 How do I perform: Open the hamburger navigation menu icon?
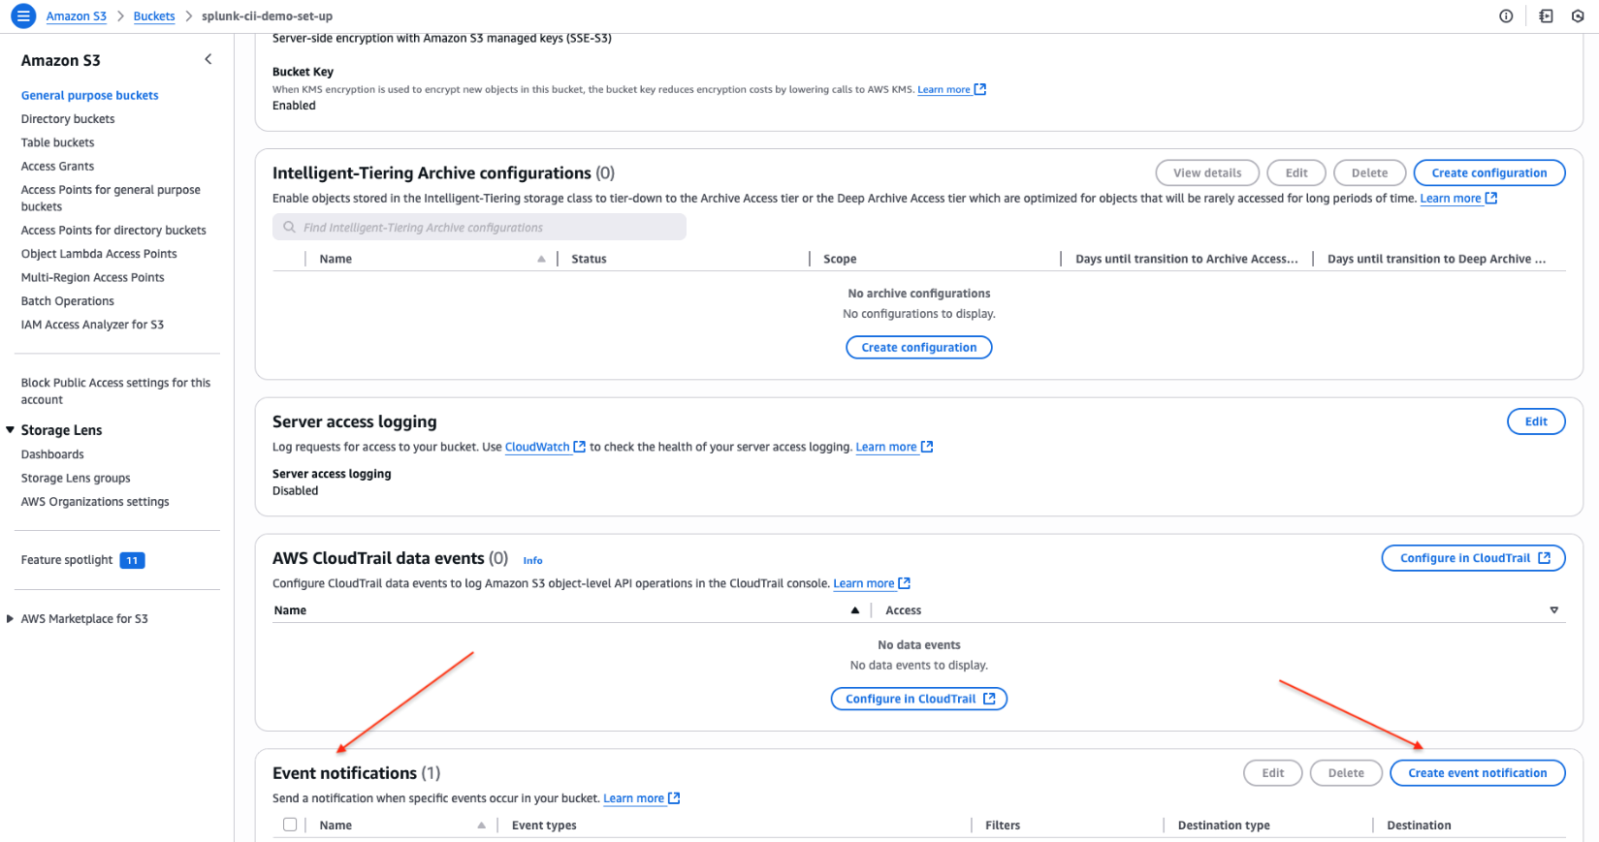(x=23, y=16)
